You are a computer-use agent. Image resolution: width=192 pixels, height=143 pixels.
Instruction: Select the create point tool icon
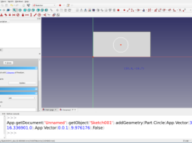coord(124,10)
